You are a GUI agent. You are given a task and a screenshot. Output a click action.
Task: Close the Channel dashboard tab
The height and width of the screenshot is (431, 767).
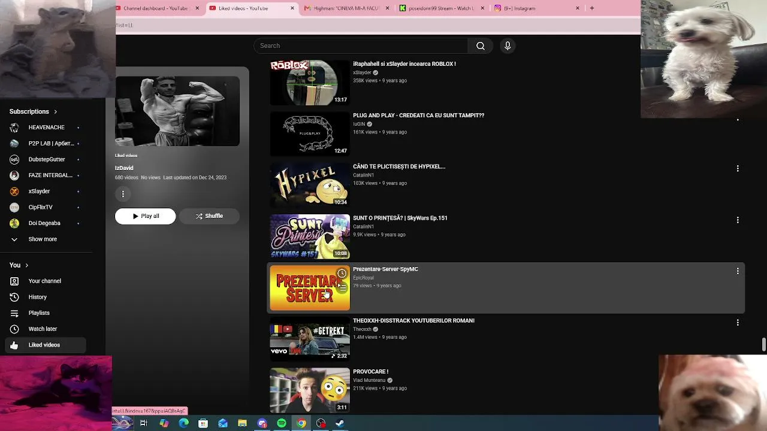197,8
